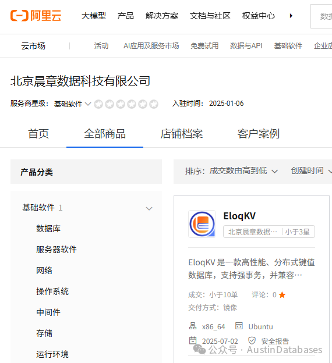332x363 pixels.
Task: Switch to the 店铺档案 tab
Action: pos(182,134)
